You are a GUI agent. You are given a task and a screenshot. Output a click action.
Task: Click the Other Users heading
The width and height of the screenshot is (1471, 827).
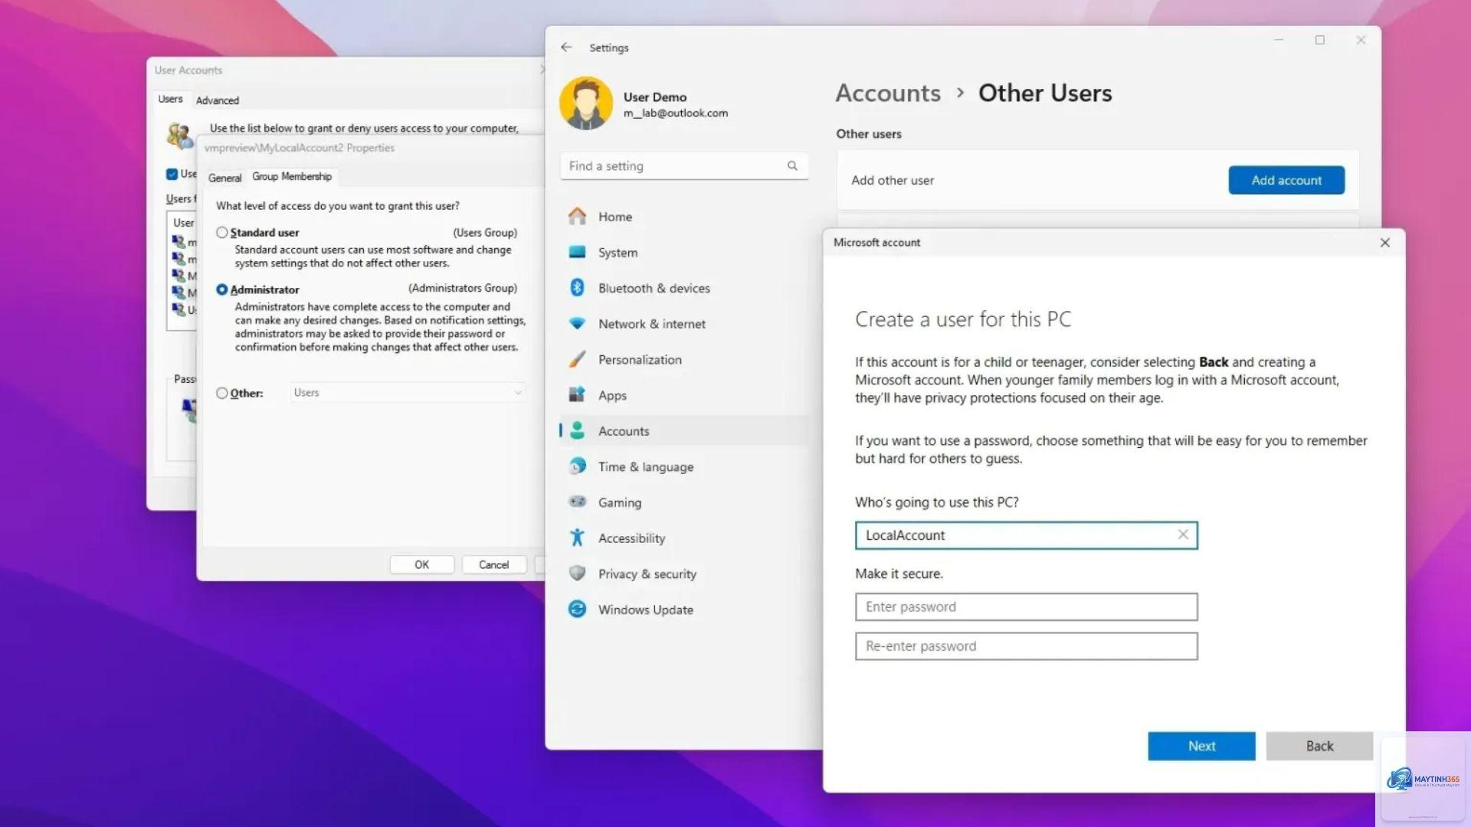point(1045,93)
